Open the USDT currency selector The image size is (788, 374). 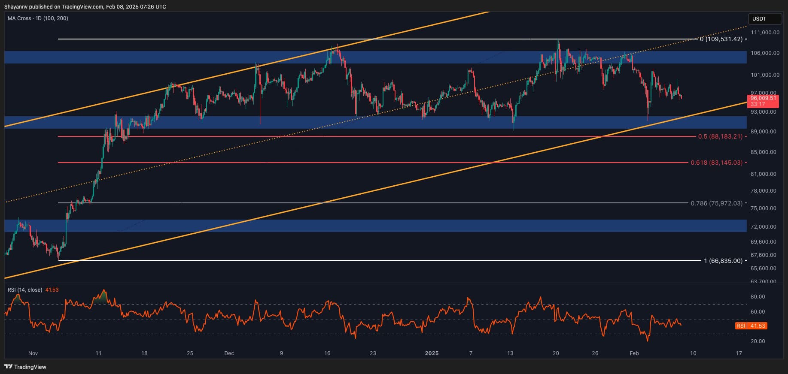tap(764, 19)
